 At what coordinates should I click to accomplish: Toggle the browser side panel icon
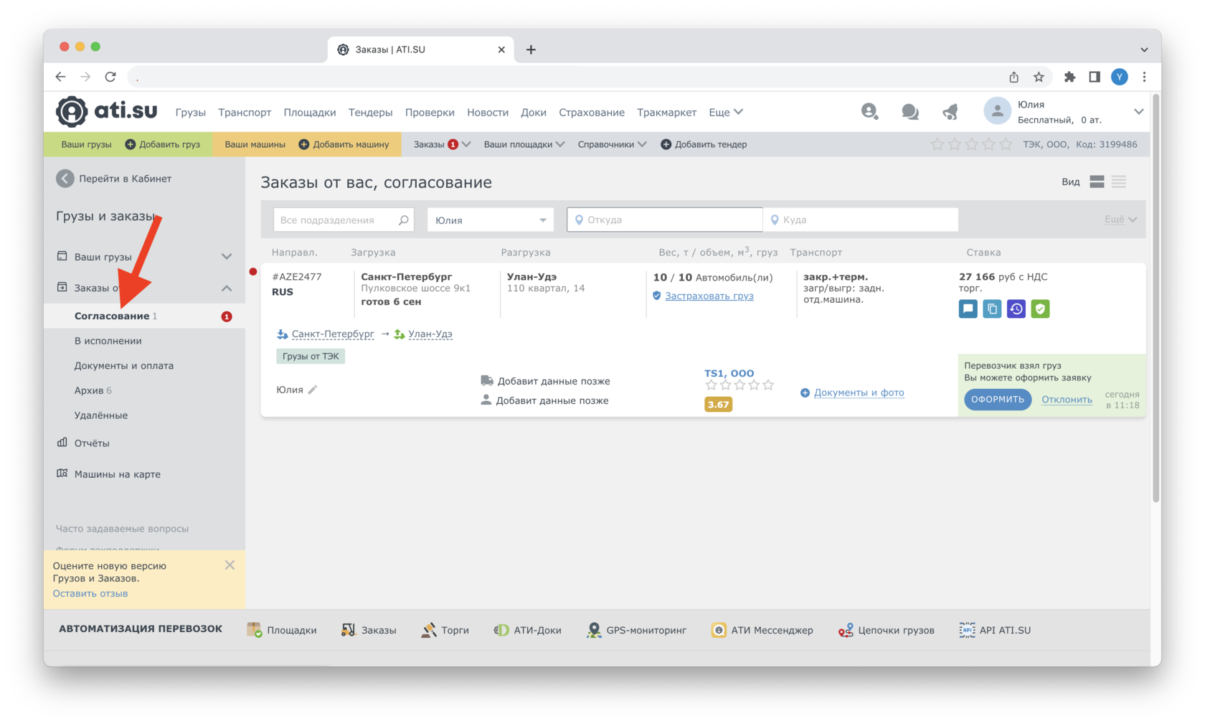click(1095, 77)
